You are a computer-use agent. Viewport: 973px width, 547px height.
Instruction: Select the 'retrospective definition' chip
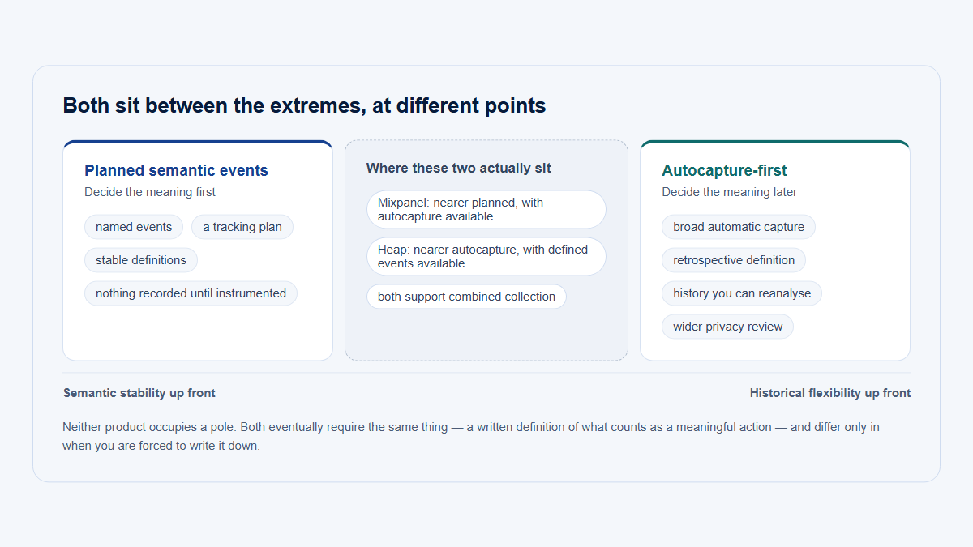tap(734, 260)
